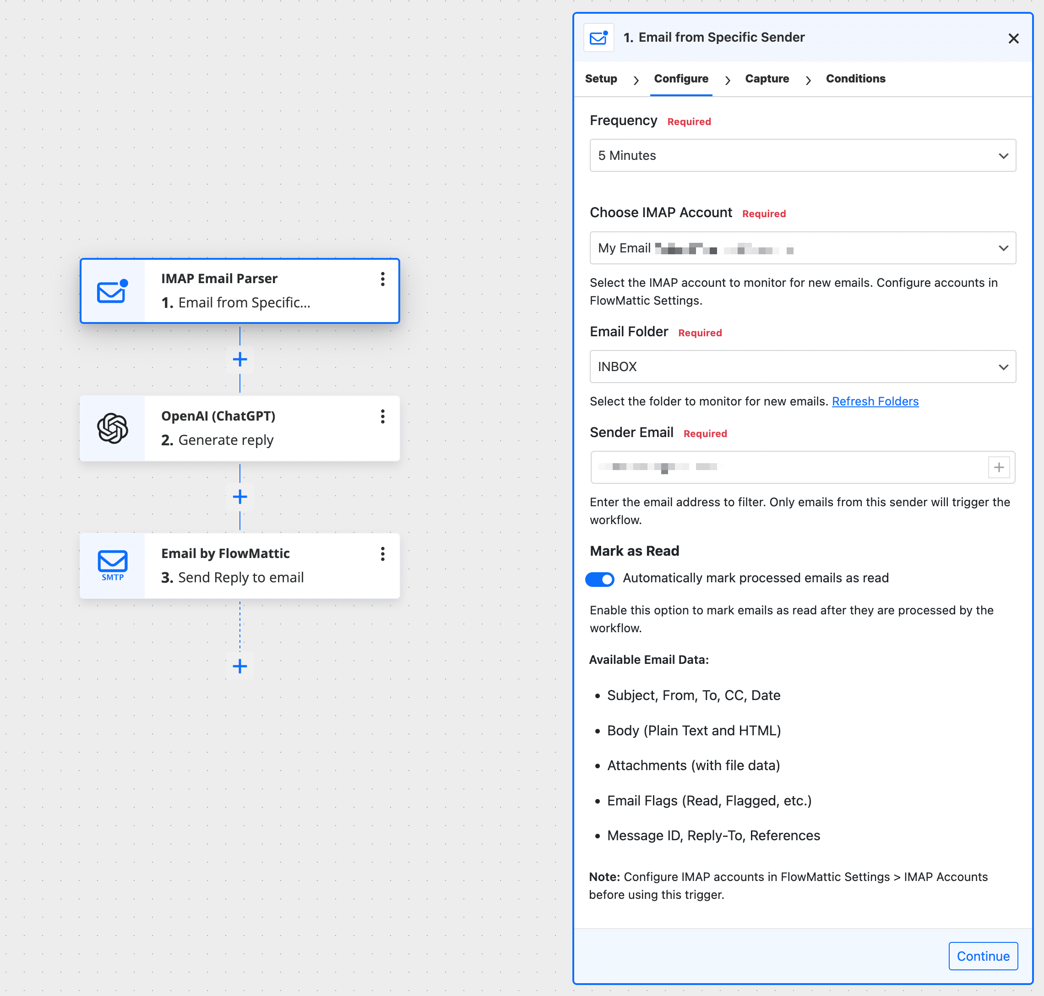
Task: Click the OpenAI ChatGPT logo icon
Action: pos(112,428)
